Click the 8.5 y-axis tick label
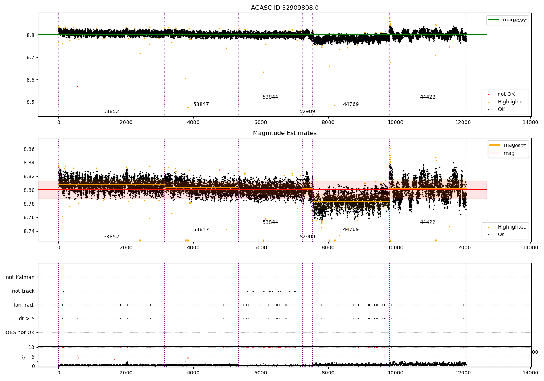This screenshot has height=381, width=544. tap(31, 102)
